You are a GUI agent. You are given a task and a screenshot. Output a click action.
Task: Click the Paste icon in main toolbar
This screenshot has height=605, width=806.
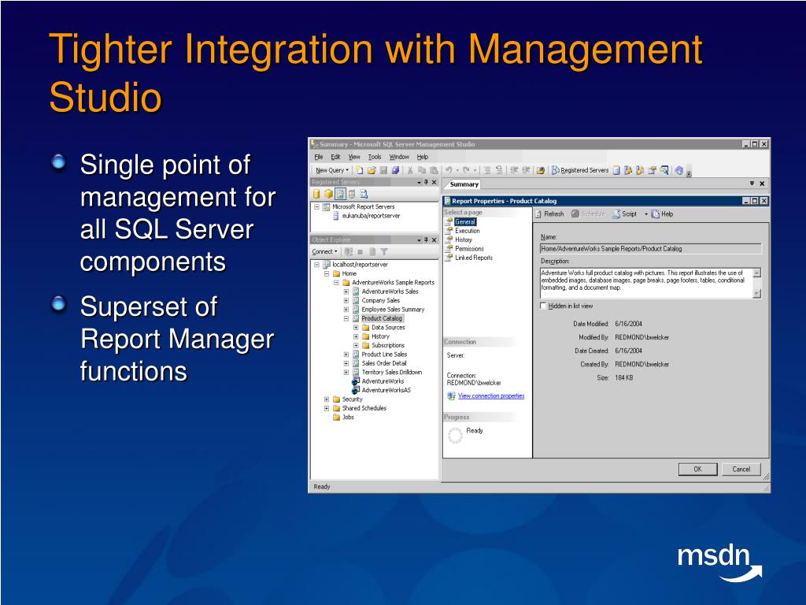[x=434, y=170]
